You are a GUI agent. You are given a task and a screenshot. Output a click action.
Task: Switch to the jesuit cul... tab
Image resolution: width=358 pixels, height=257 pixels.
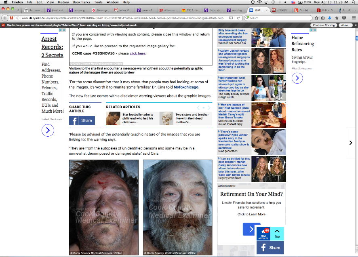pos(56,10)
